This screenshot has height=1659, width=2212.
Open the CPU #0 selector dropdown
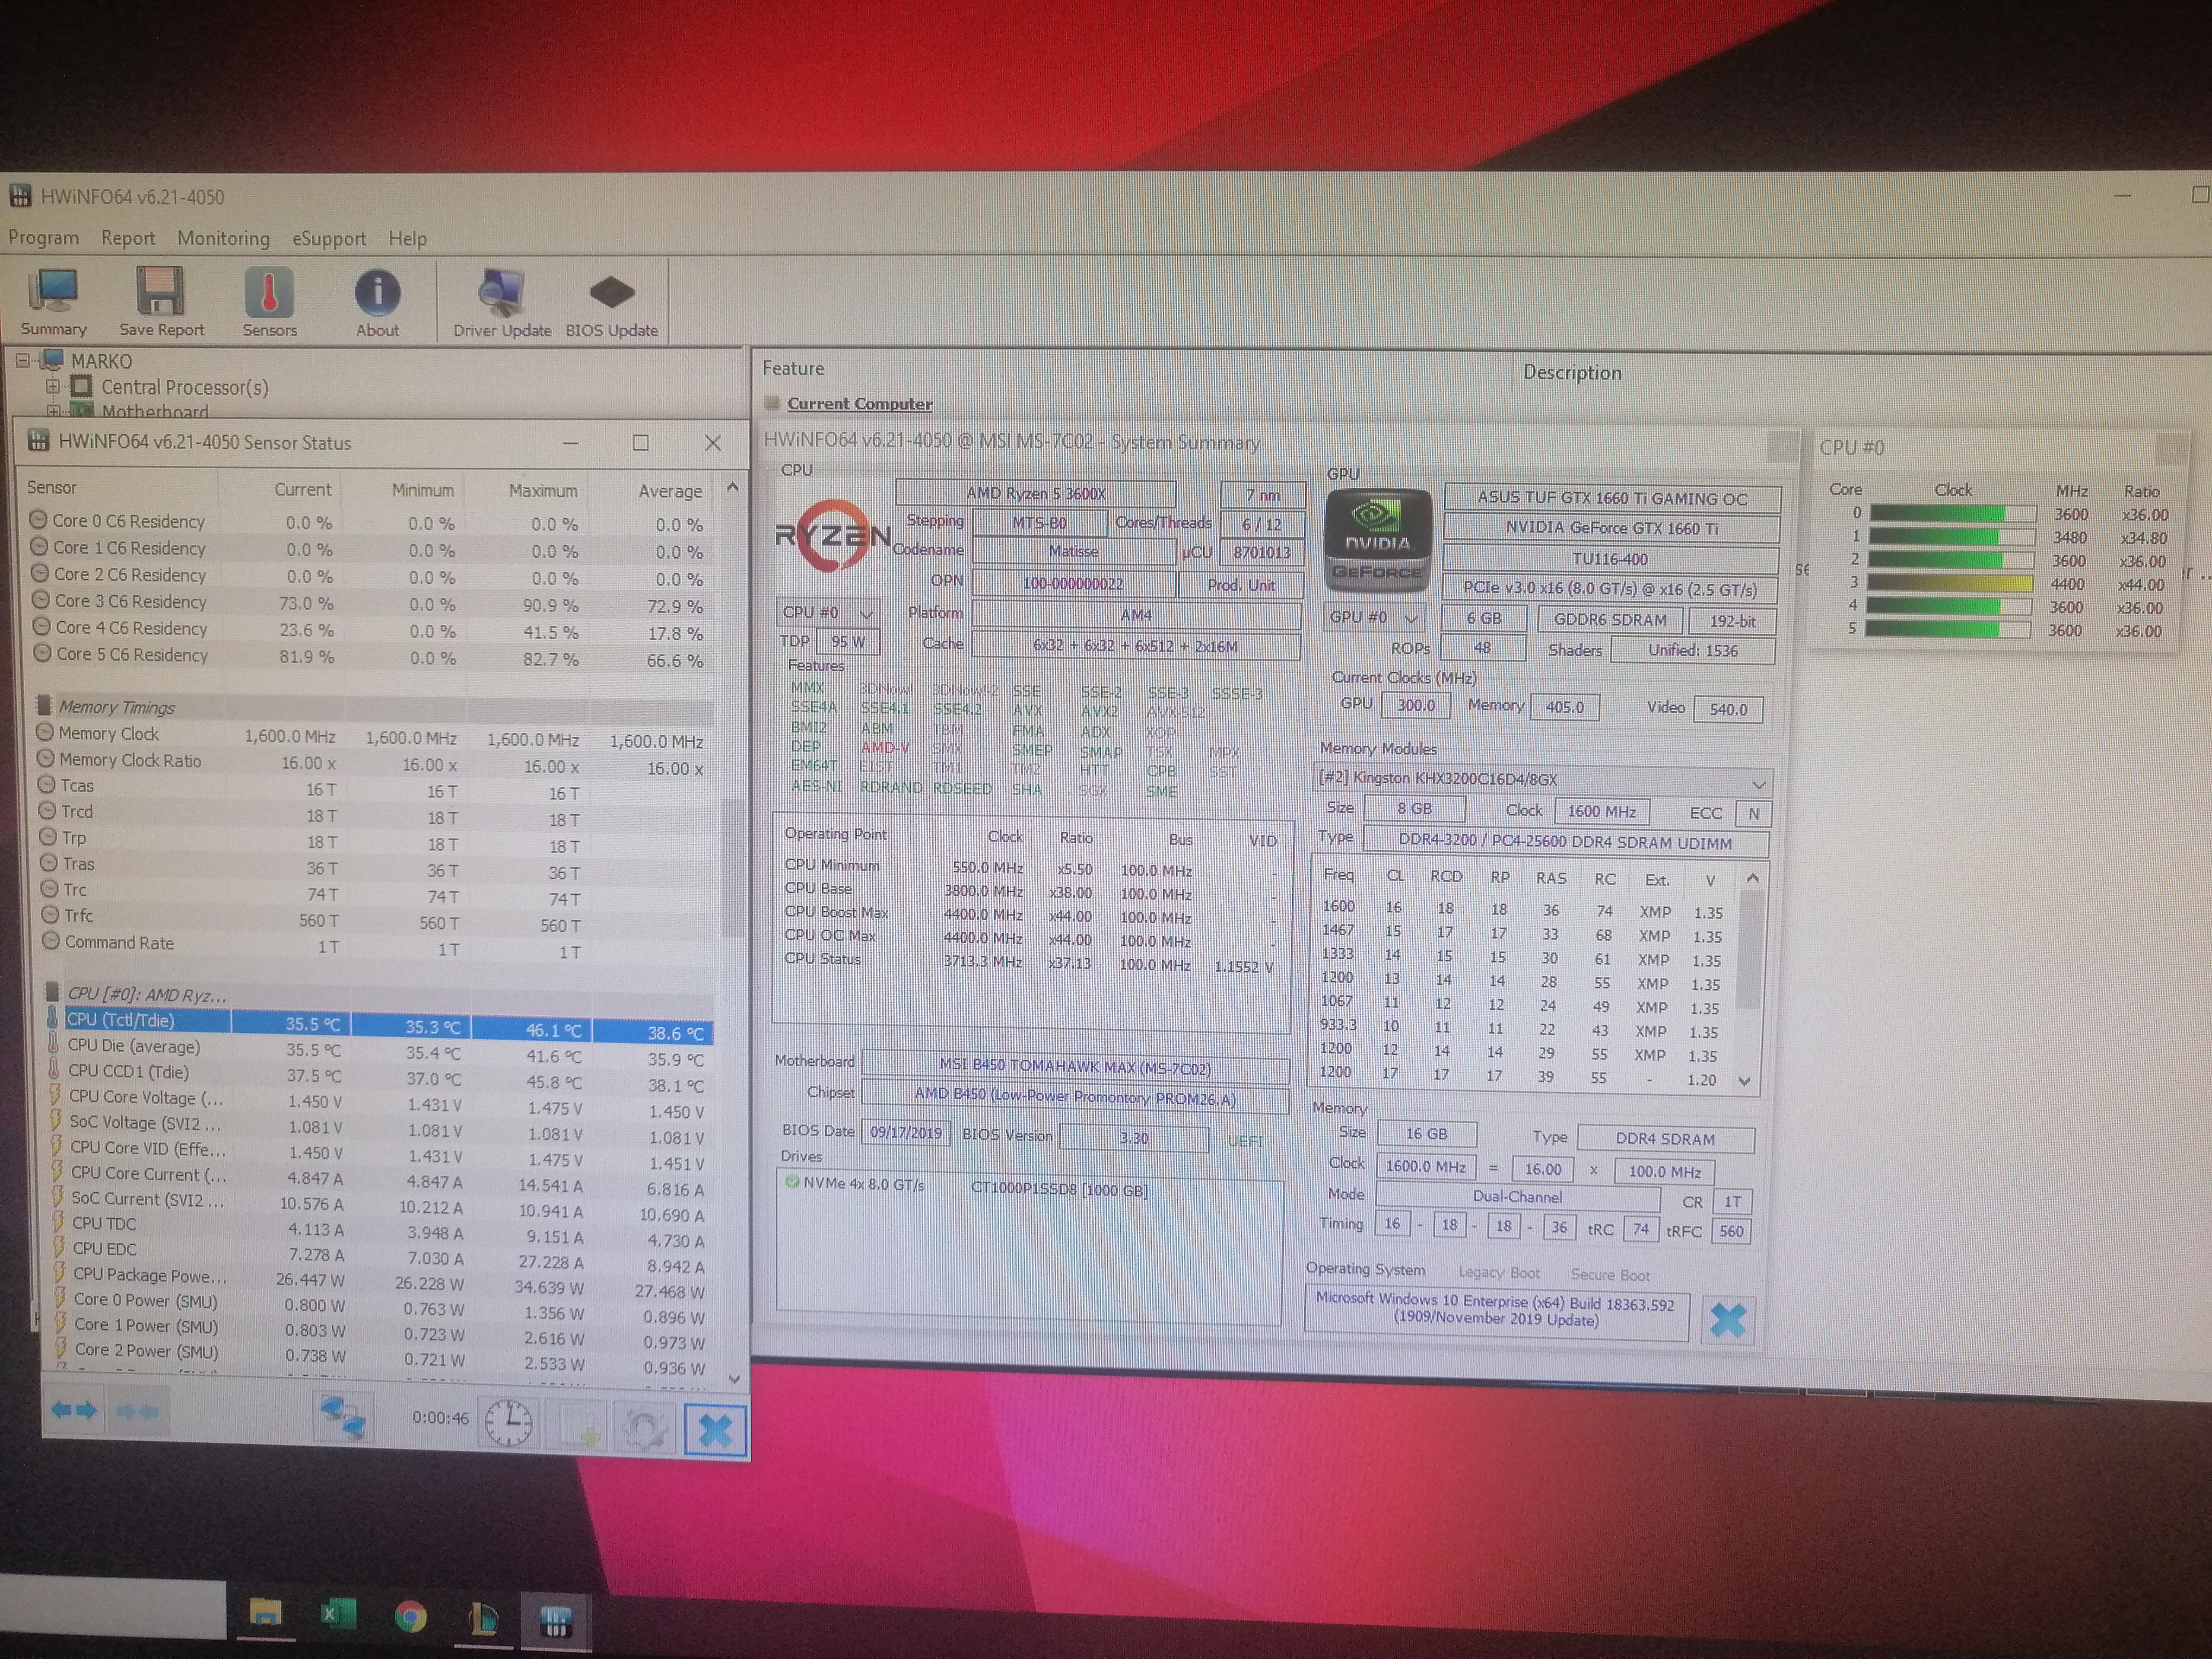pos(828,612)
